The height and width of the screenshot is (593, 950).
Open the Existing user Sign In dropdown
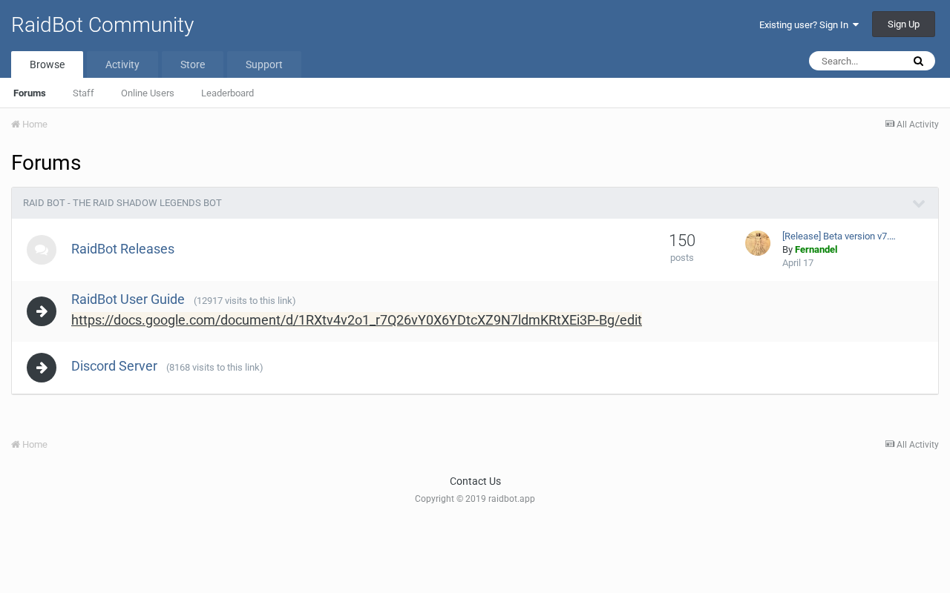pos(809,25)
